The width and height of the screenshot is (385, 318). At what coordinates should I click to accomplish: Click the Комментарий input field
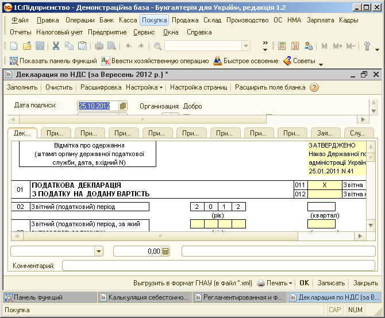pos(218,266)
